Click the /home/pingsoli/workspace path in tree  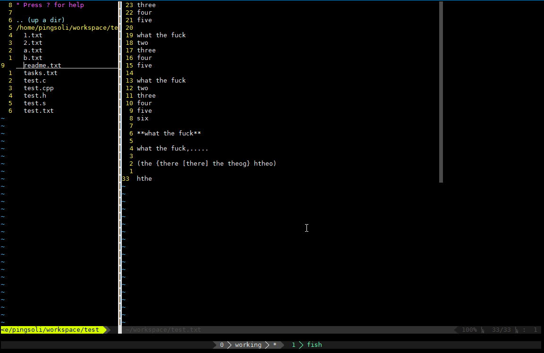coord(66,27)
